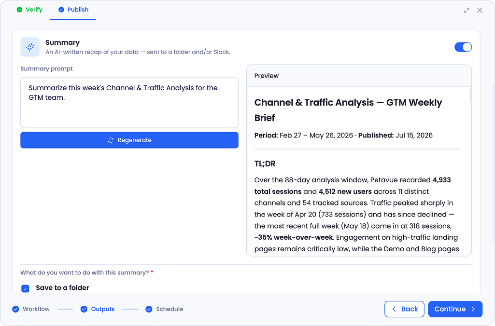Viewport: 495px width, 326px height.
Task: Click "What do you want to do" label
Action: pos(85,273)
